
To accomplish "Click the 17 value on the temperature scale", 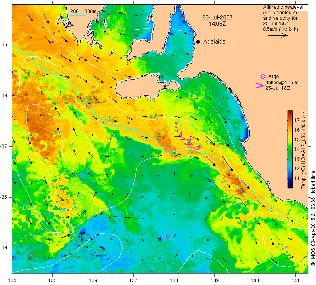I will pyautogui.click(x=297, y=120).
